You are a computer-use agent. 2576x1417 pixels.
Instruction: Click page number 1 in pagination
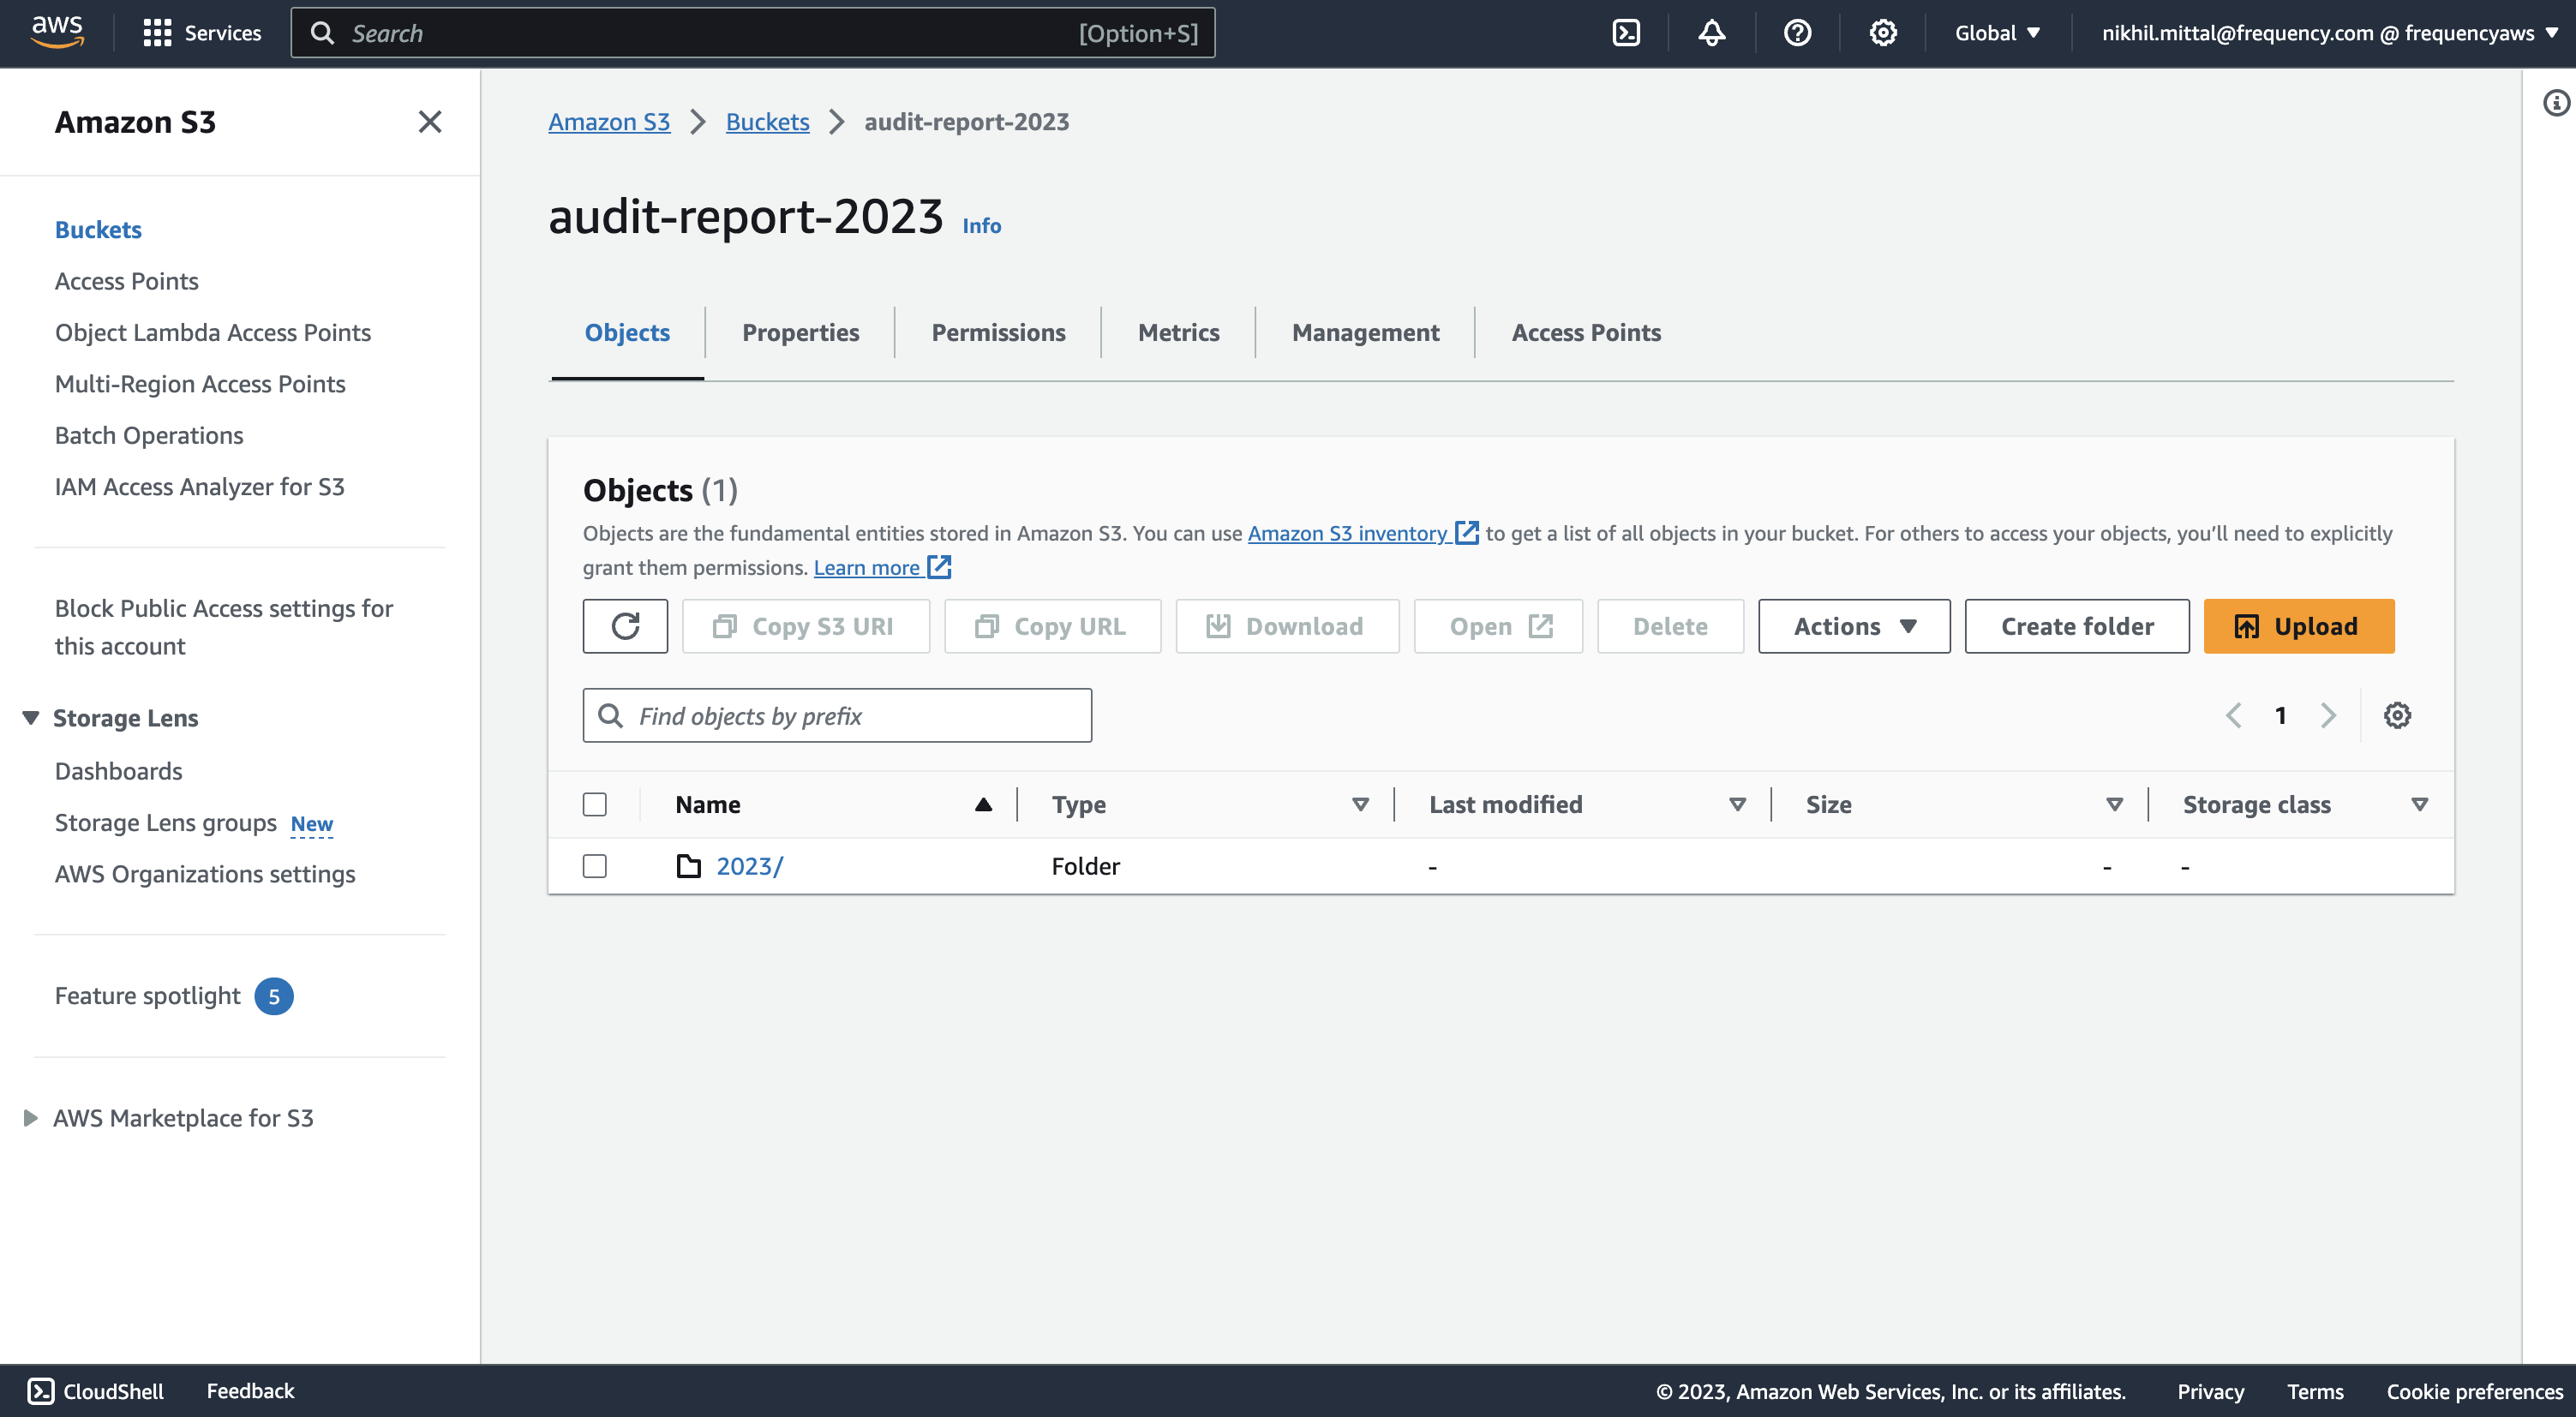2281,715
